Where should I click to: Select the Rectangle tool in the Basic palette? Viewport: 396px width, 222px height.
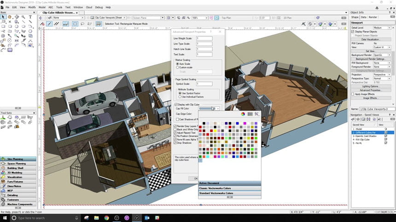(x=3, y=26)
